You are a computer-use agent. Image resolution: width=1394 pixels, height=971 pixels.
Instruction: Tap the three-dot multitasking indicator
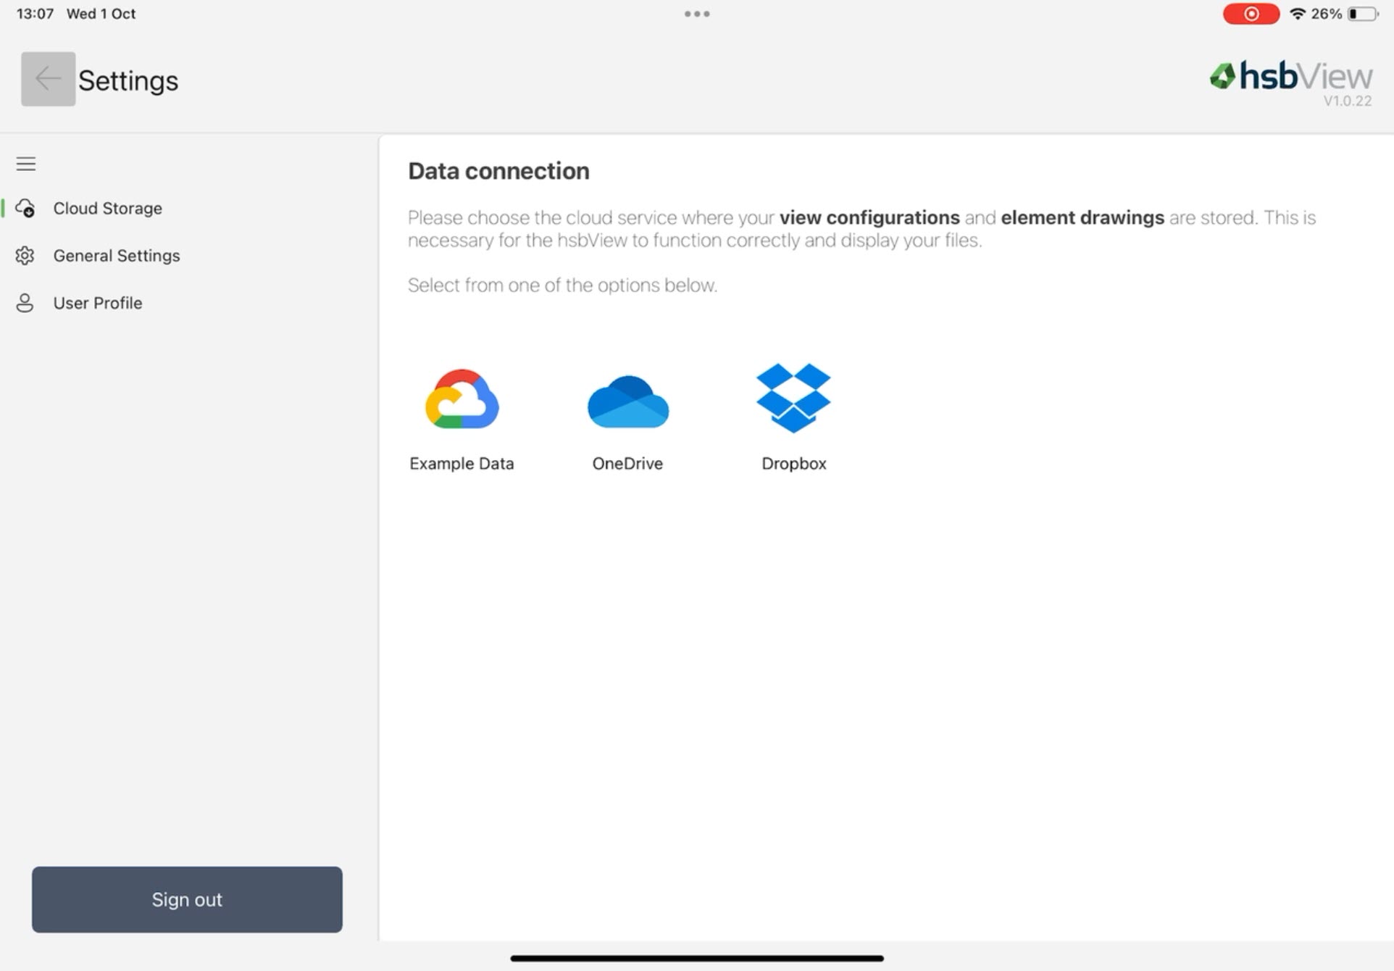[696, 14]
